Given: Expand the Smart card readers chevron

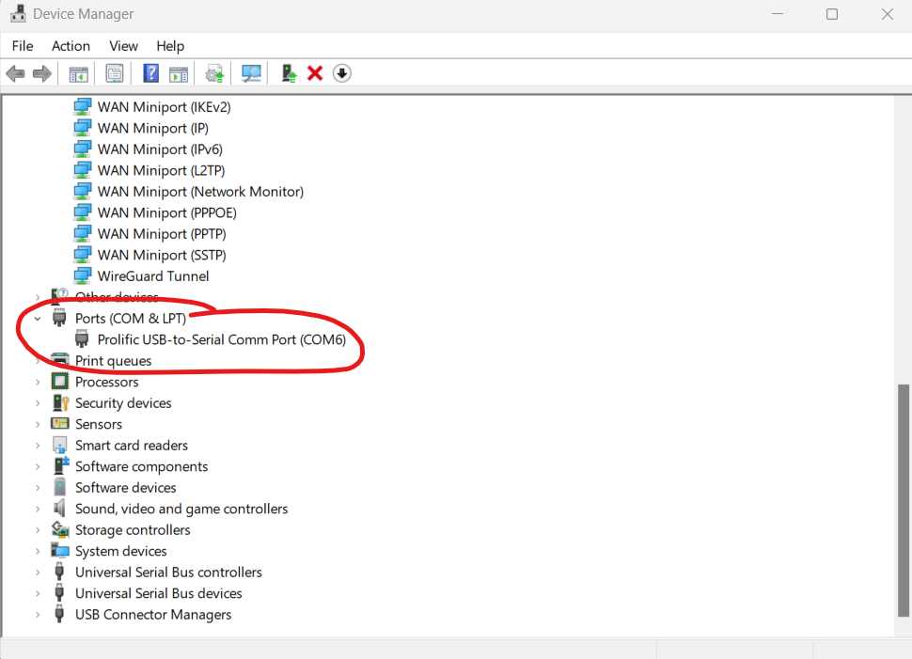Looking at the screenshot, I should (38, 446).
